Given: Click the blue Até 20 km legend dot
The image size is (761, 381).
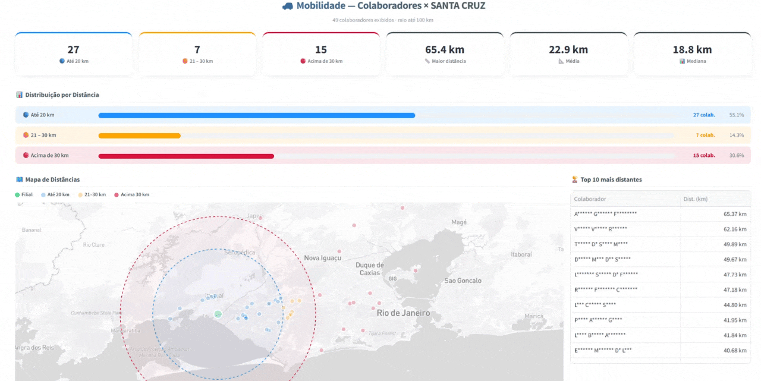Looking at the screenshot, I should point(43,195).
